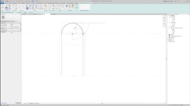Select Site under Floor Plans
This screenshot has height=106, width=190.
click(x=173, y=21)
